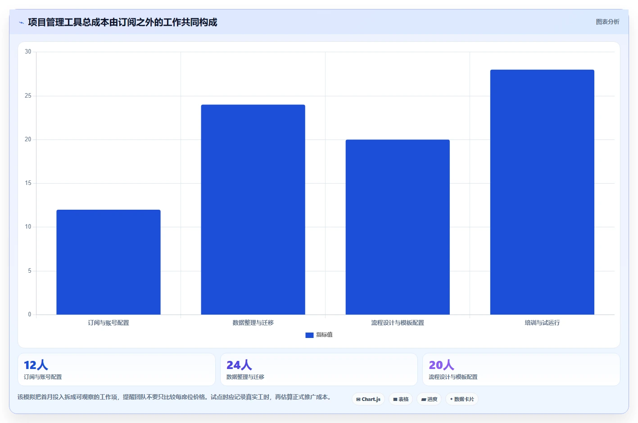Click the y-axis label 20

click(x=28, y=139)
